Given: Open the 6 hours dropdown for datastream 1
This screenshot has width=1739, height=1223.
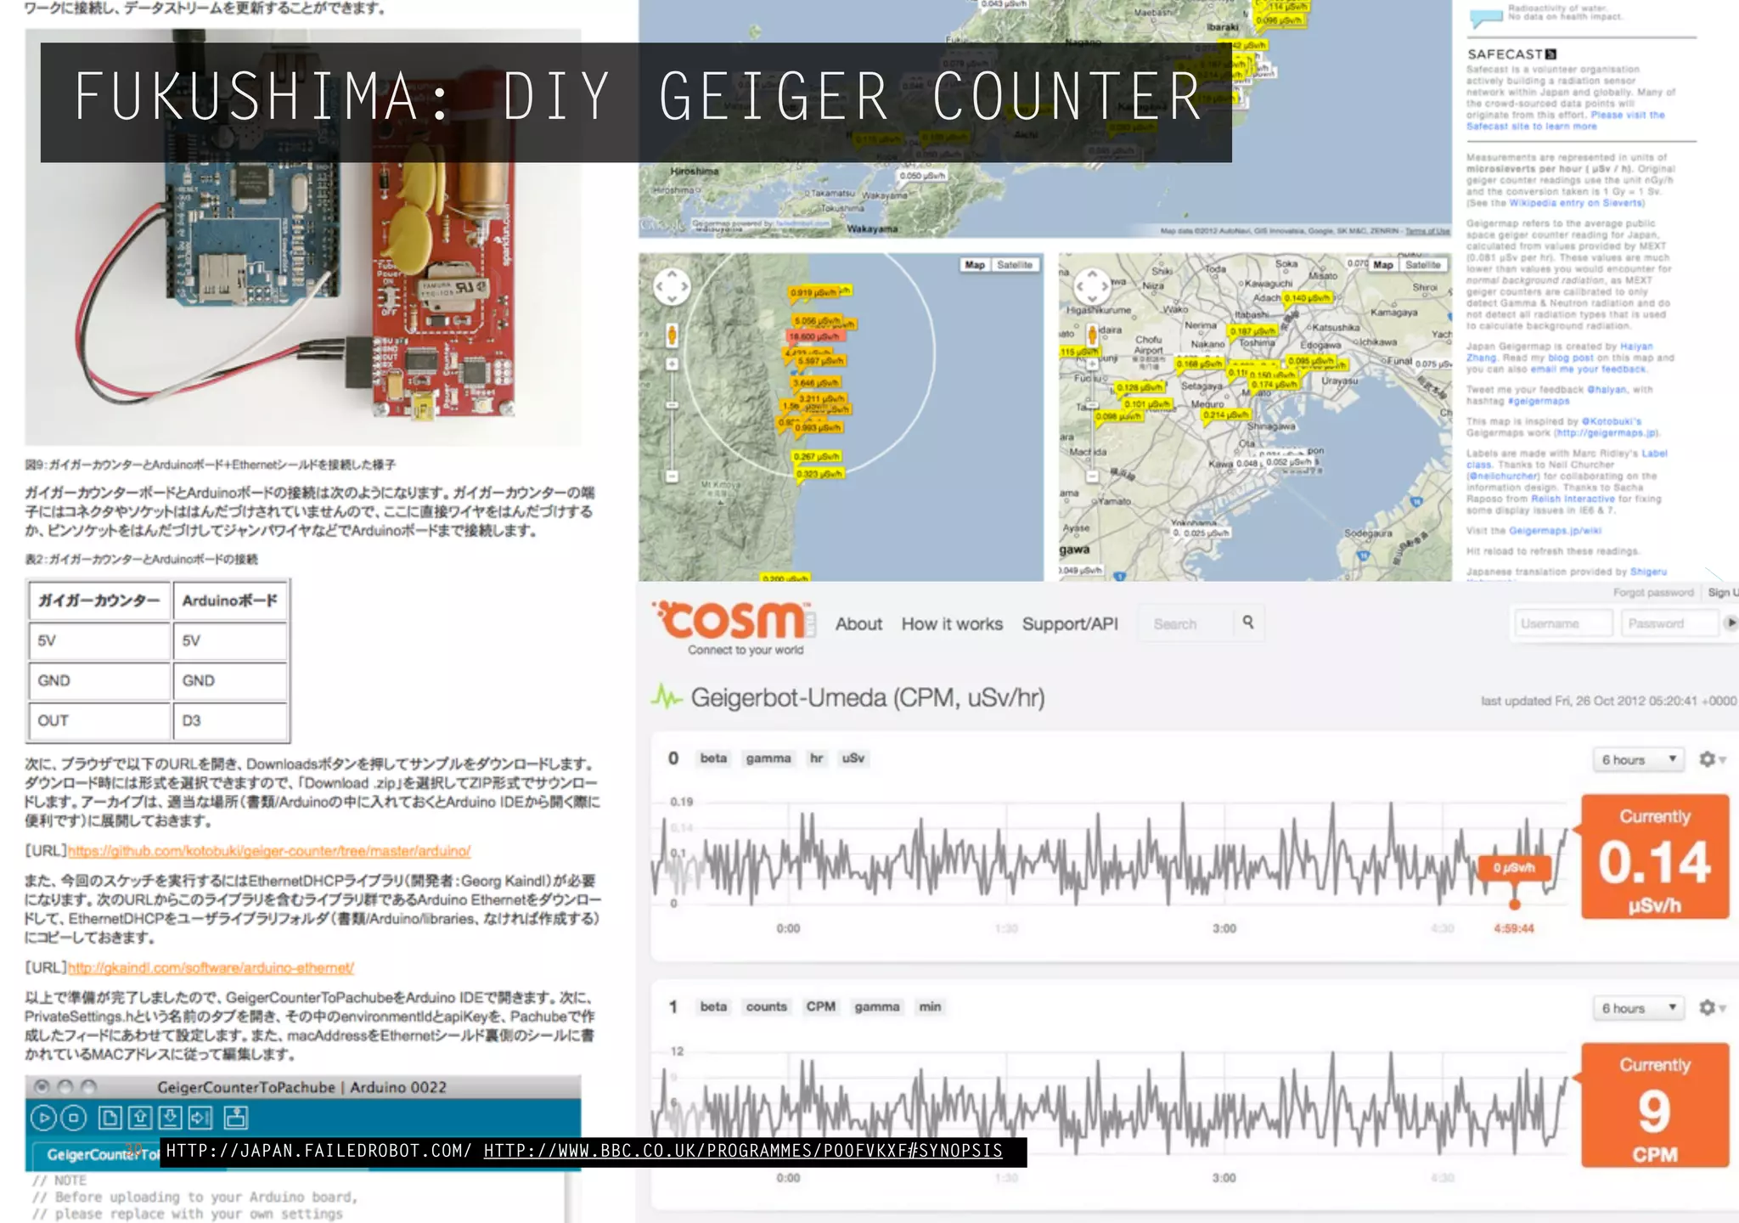Looking at the screenshot, I should pos(1638,1008).
